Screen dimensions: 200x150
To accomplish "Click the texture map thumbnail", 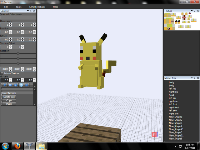I will (182, 21).
